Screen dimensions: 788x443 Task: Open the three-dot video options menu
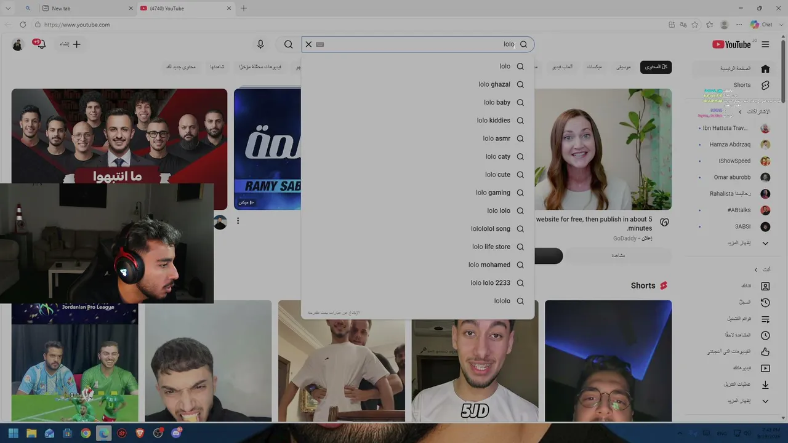pyautogui.click(x=238, y=221)
